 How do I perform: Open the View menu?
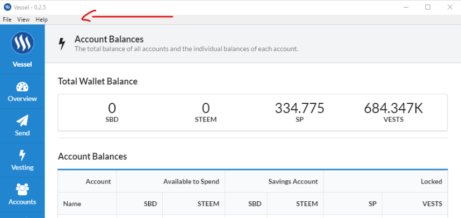coord(24,20)
